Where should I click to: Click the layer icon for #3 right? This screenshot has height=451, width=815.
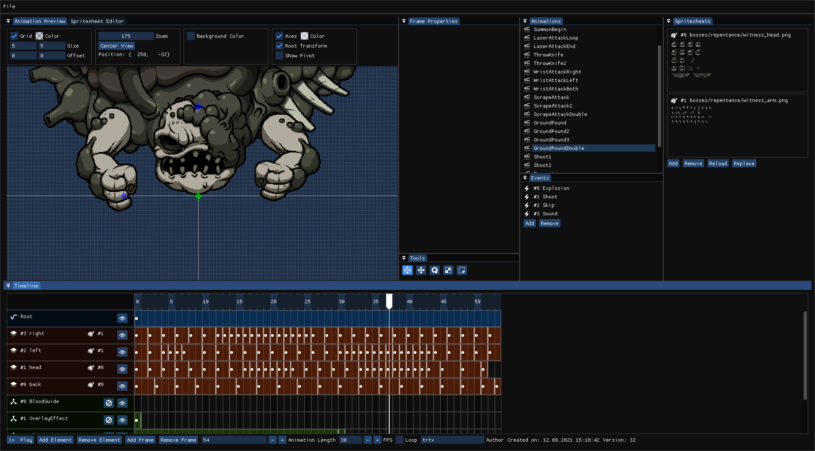point(14,334)
